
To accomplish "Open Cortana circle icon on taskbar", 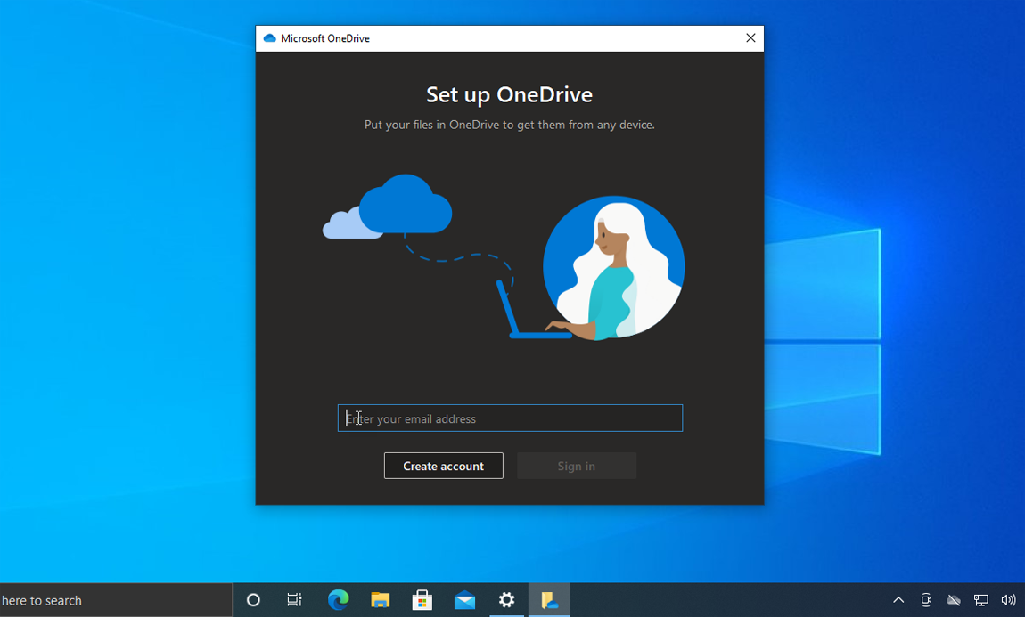I will (253, 599).
